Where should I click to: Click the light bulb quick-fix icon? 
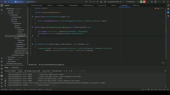coord(32,36)
